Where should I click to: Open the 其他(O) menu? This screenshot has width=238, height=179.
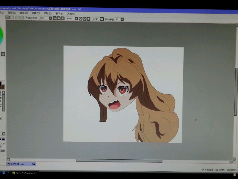(x=71, y=14)
